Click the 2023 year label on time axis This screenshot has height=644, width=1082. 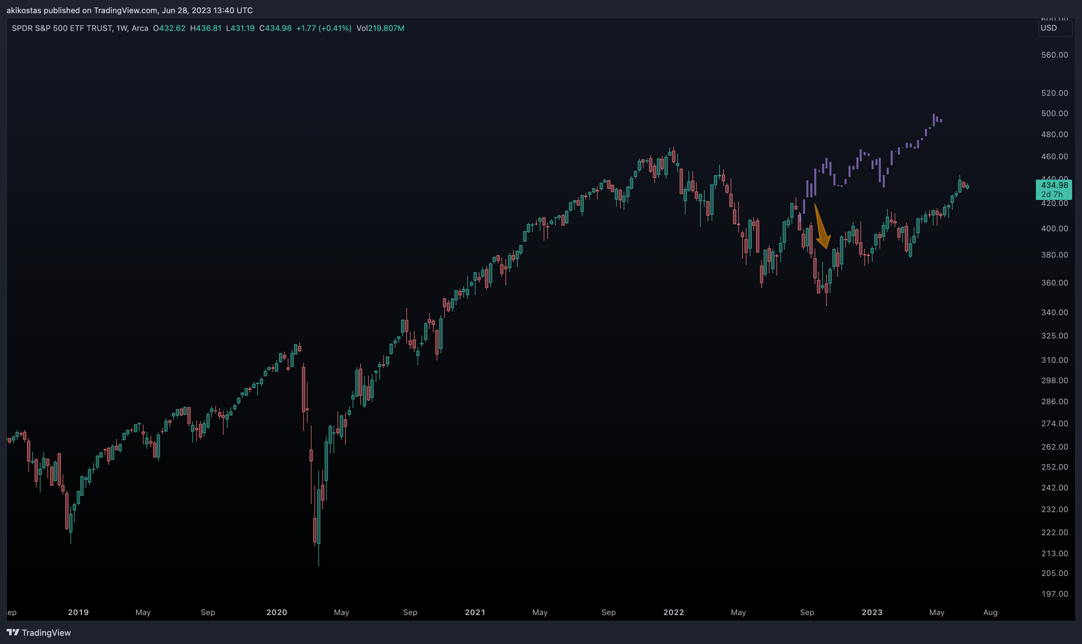pos(872,612)
